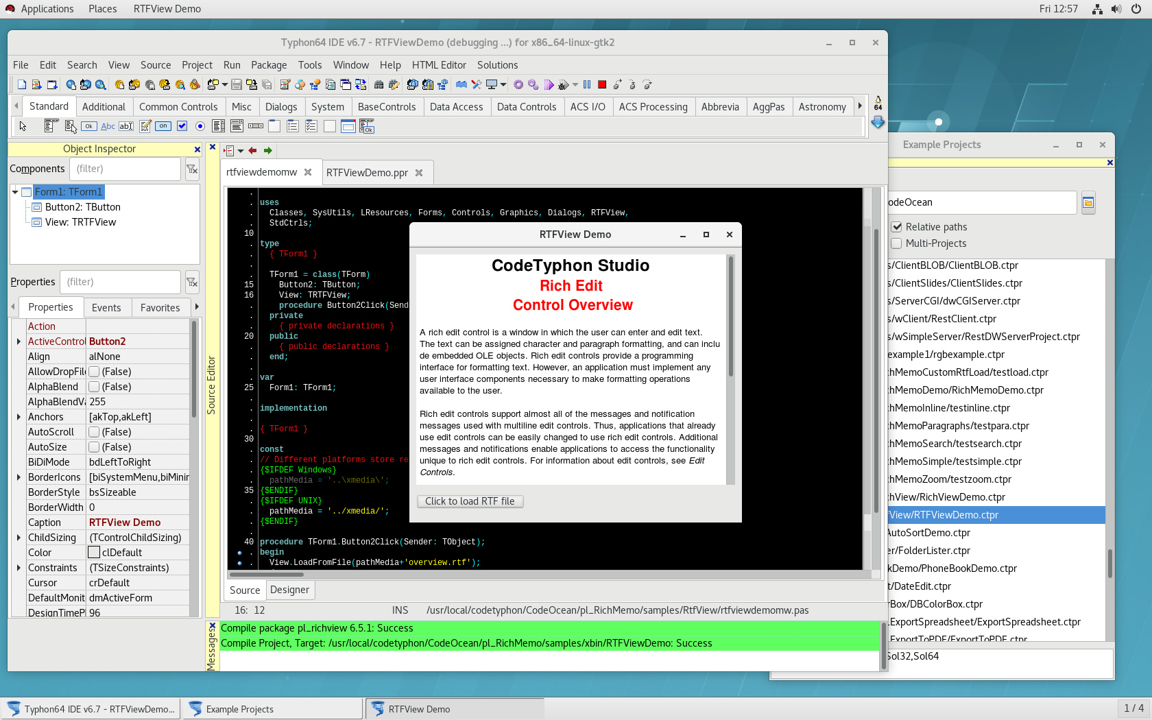Select the TToggleBox 'on' component
The image size is (1152, 720).
tap(163, 126)
